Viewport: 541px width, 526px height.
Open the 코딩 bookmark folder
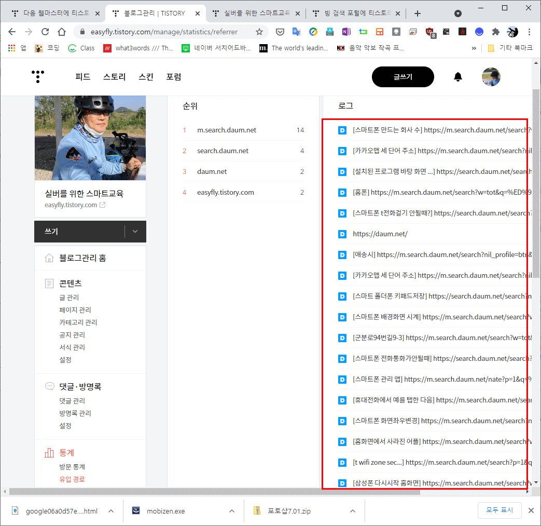pos(47,48)
